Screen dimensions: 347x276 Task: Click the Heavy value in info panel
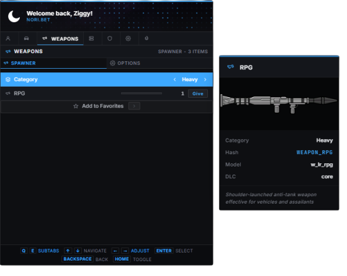325,140
